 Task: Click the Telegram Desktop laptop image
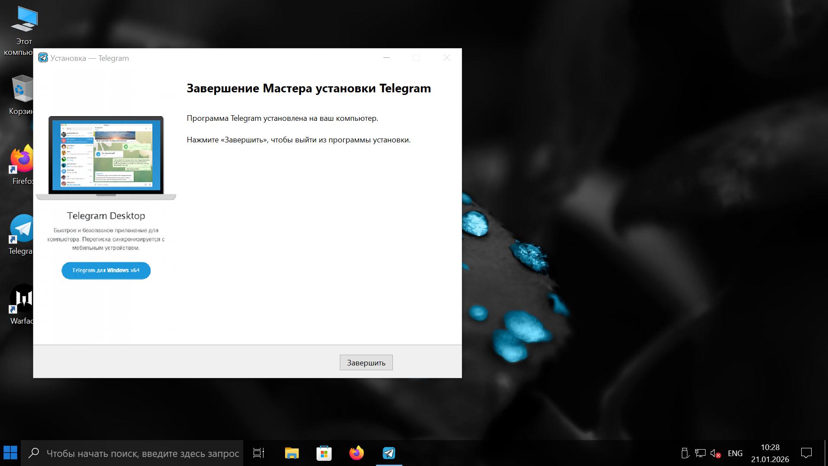(x=106, y=157)
